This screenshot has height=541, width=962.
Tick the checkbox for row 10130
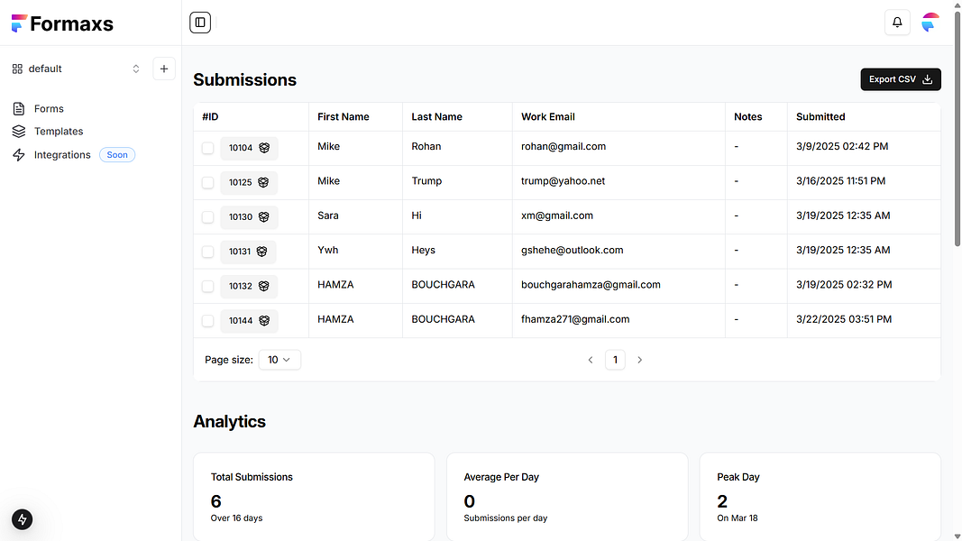coord(208,217)
